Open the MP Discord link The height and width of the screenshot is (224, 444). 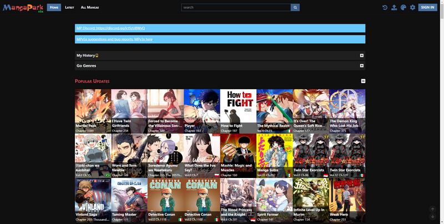(110, 28)
